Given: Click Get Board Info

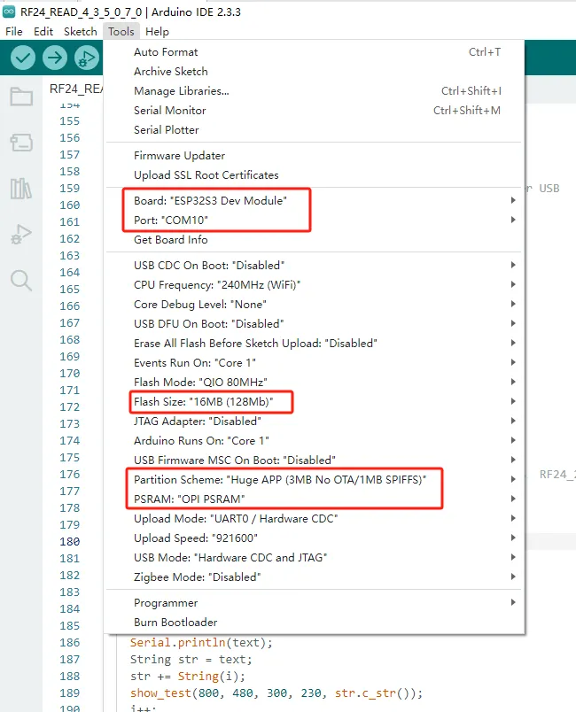Looking at the screenshot, I should pos(171,240).
